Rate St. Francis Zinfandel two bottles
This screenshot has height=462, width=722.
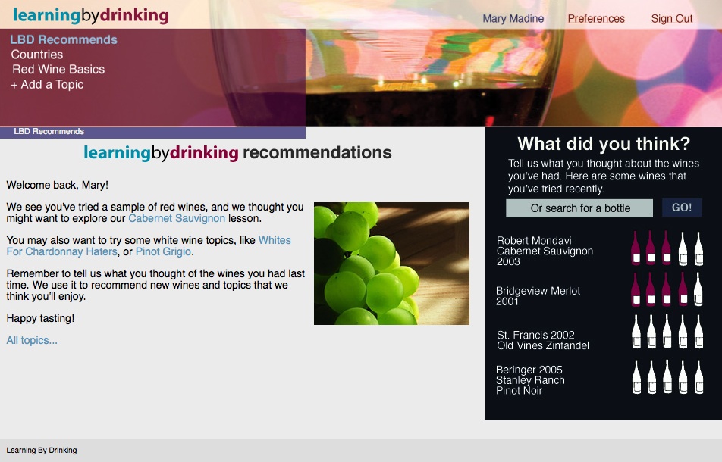pyautogui.click(x=651, y=332)
